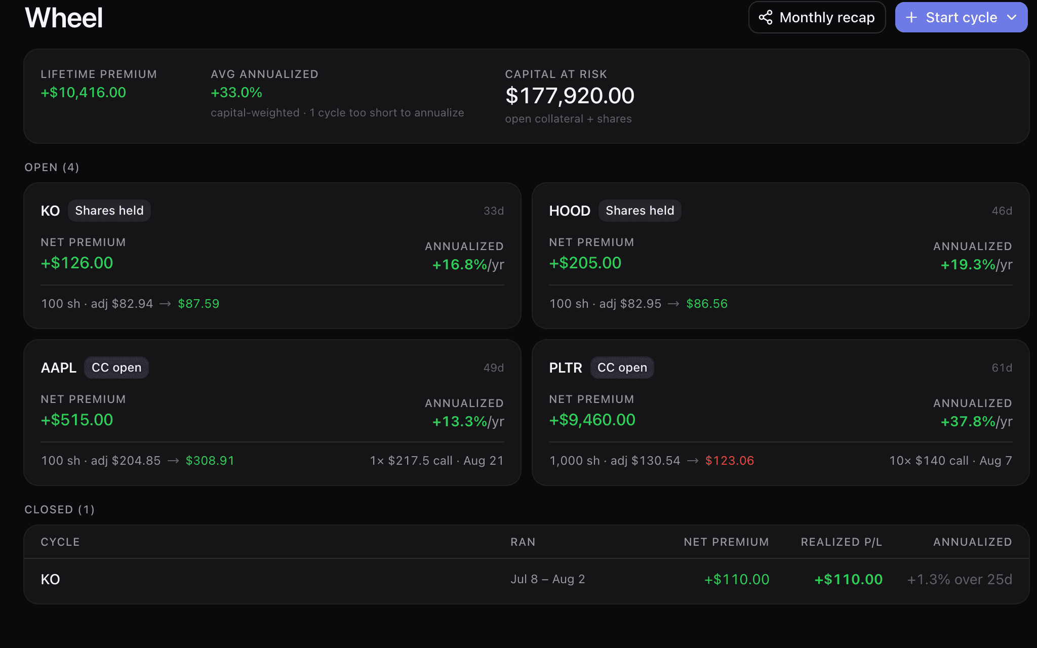The width and height of the screenshot is (1037, 648).
Task: Open the KO Shares held cycle card
Action: click(x=272, y=256)
